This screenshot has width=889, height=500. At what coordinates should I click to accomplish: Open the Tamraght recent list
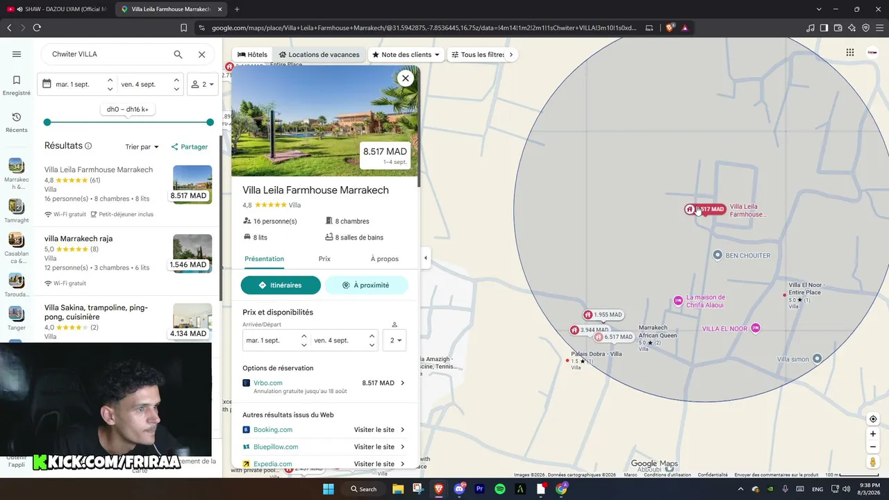pos(16,211)
